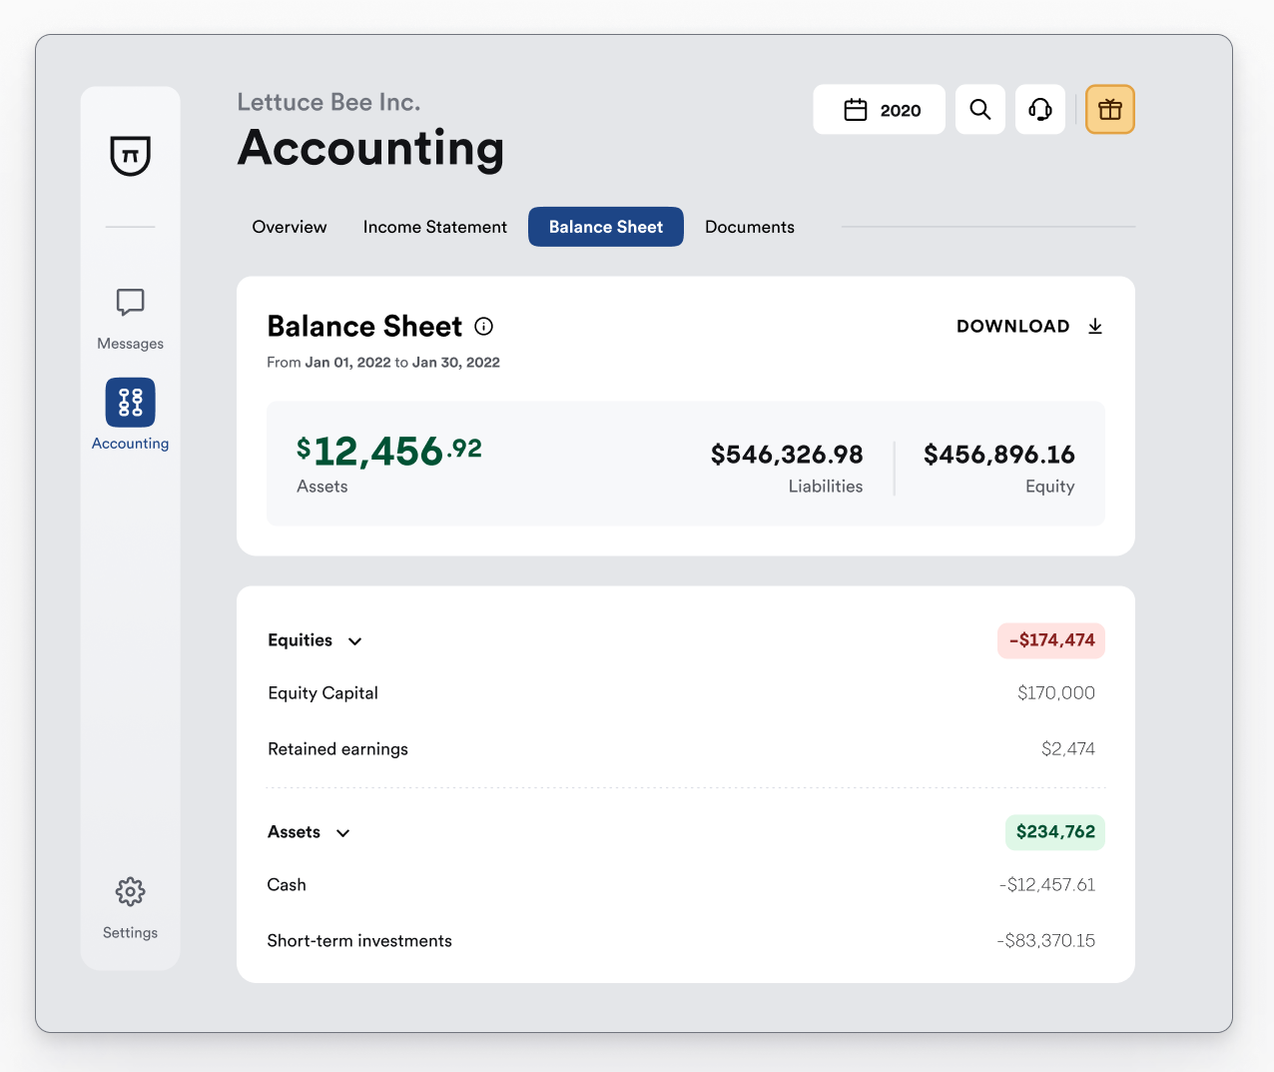The height and width of the screenshot is (1072, 1274).
Task: Click the negative Equities total badge
Action: coord(1050,640)
